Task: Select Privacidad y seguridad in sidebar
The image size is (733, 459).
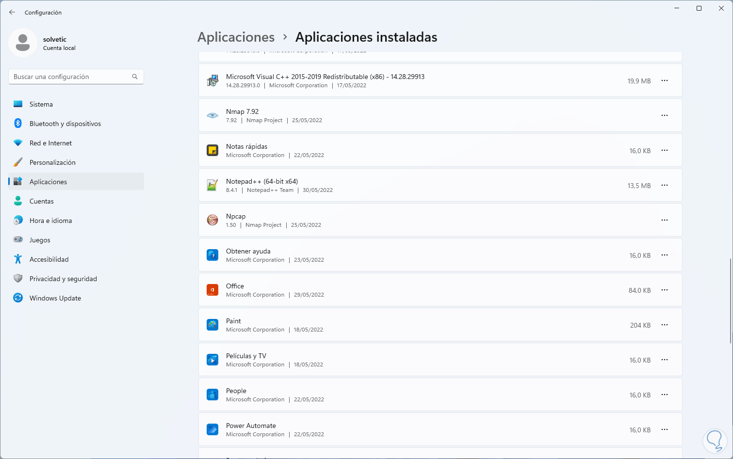Action: click(x=63, y=279)
